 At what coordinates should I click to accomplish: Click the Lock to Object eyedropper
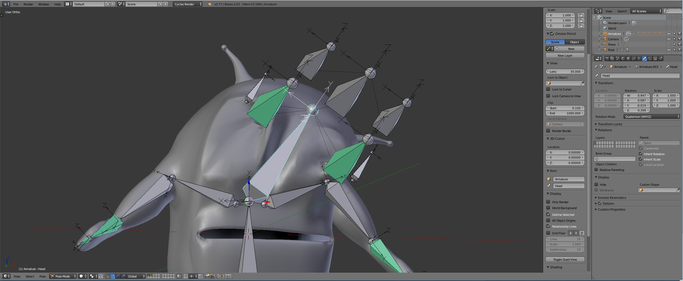tap(582, 83)
